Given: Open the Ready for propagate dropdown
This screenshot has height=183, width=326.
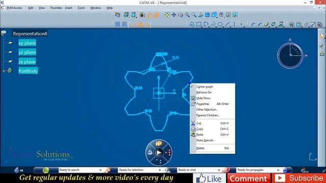Looking at the screenshot, I should 278,170.
